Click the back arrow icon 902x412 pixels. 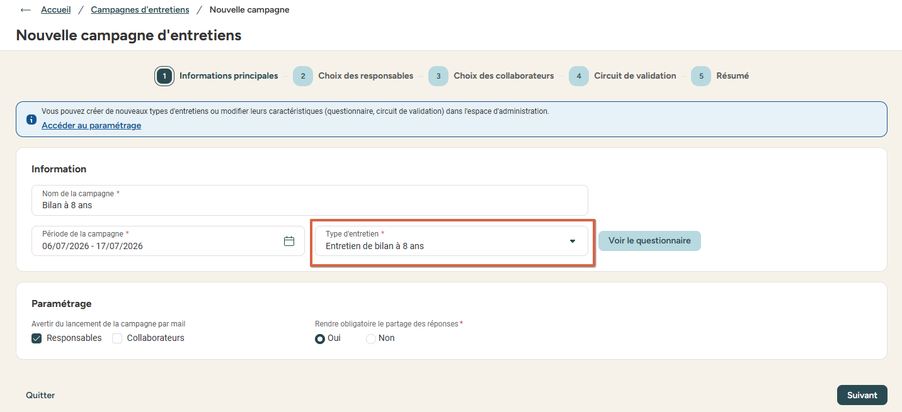26,10
